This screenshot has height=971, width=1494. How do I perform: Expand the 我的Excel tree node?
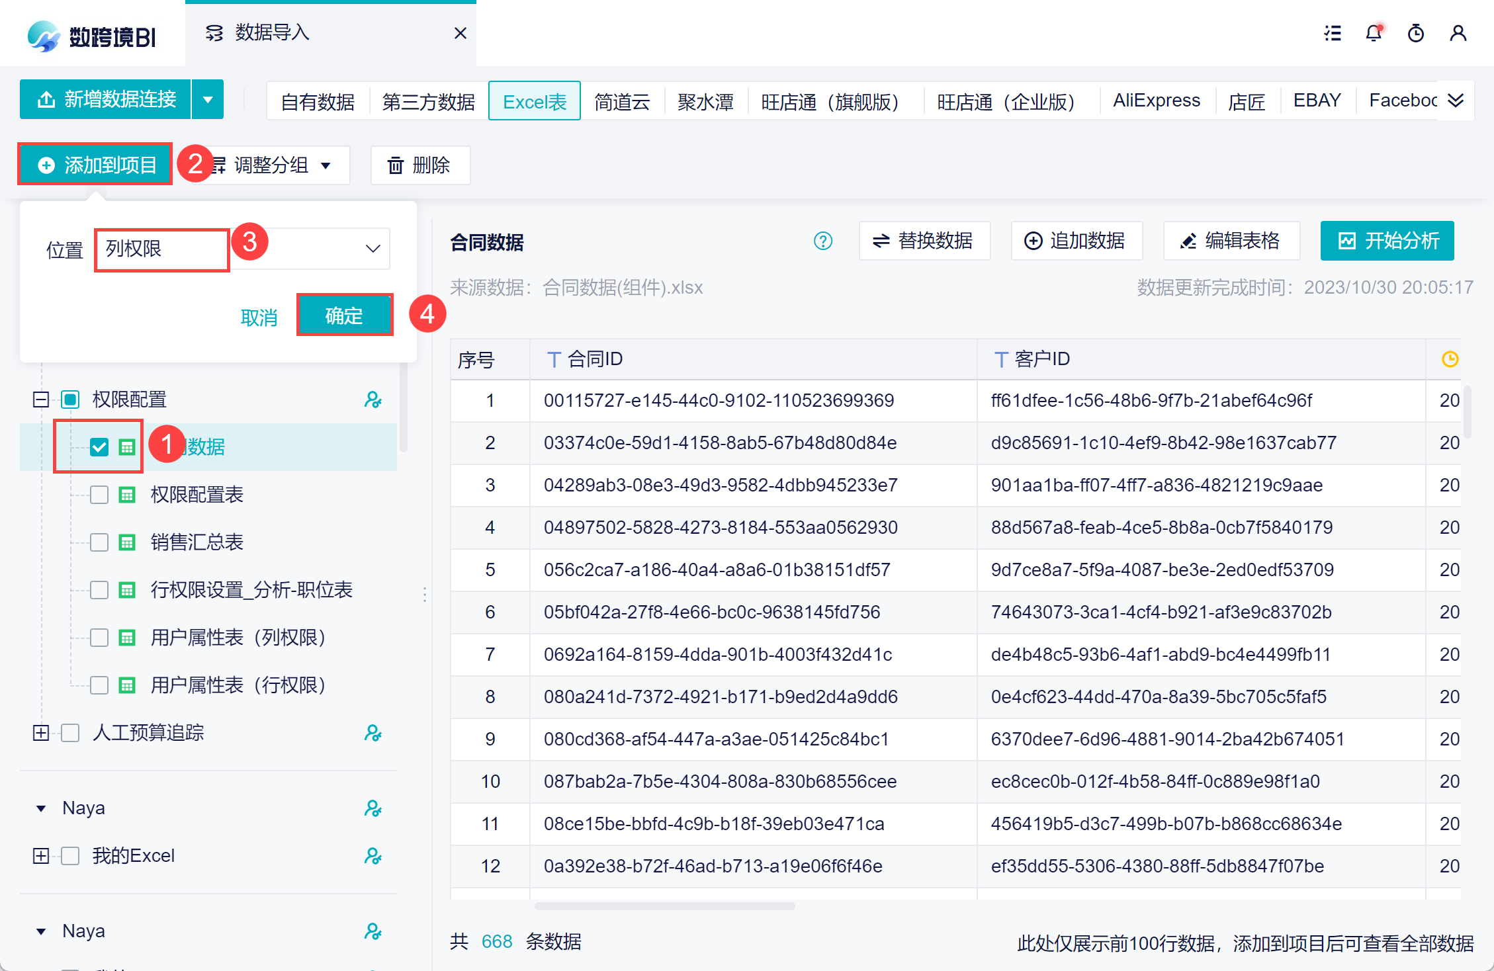tap(41, 856)
